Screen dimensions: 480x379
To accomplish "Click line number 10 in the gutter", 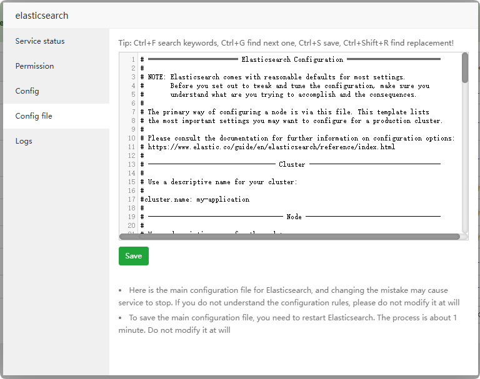I will [x=132, y=139].
